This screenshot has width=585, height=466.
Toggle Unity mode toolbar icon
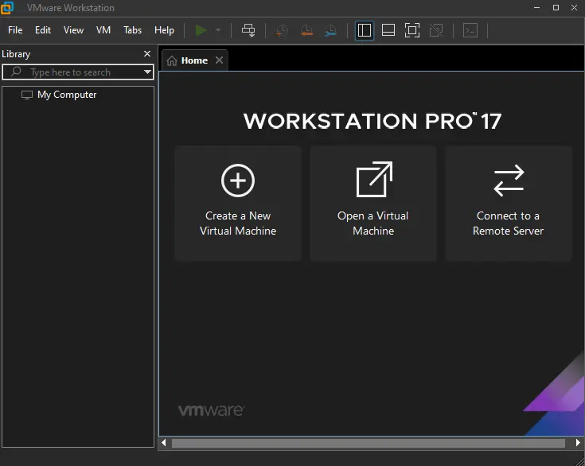click(x=436, y=30)
